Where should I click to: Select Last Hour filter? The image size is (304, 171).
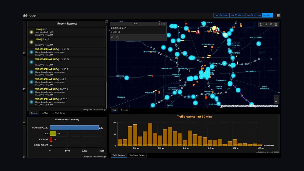267,15
